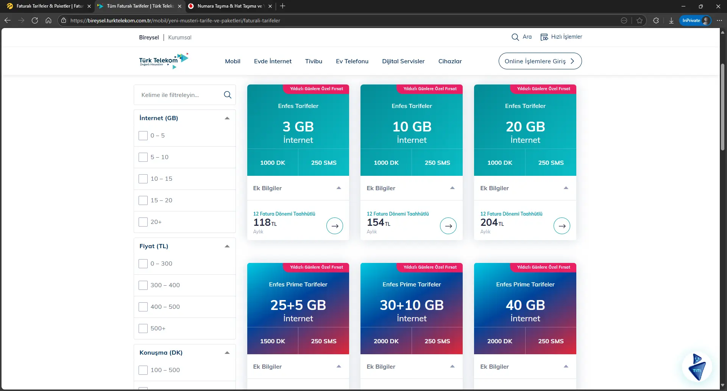
Task: Click the browser address bar URL
Action: pyautogui.click(x=175, y=20)
